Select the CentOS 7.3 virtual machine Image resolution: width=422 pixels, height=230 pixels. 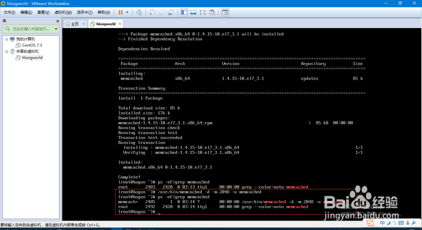click(x=32, y=45)
